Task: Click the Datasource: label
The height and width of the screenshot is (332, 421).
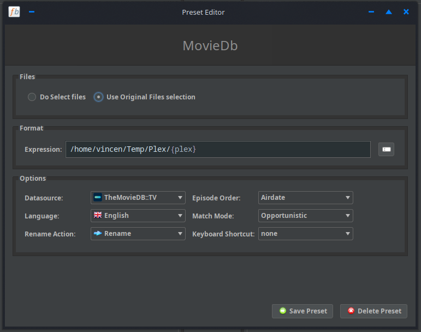Action: tap(44, 198)
